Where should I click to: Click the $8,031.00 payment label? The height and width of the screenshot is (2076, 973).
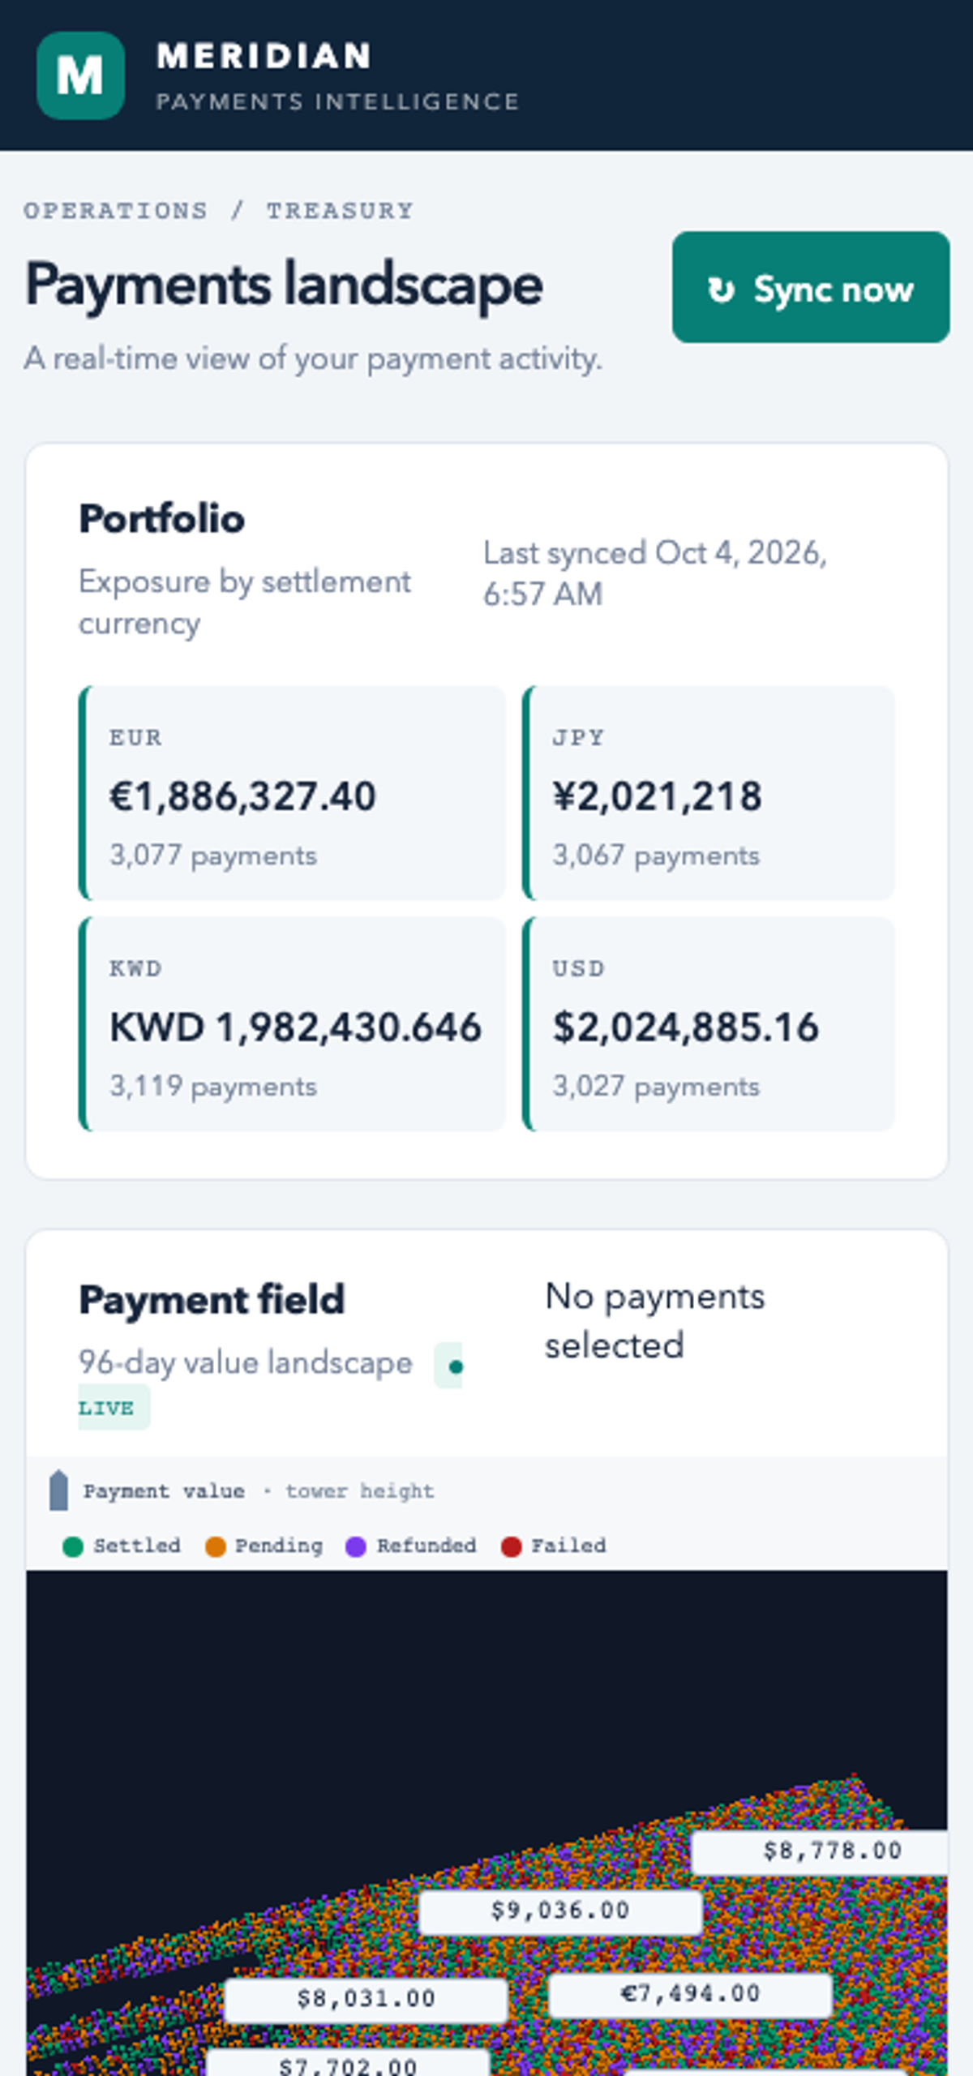366,1999
